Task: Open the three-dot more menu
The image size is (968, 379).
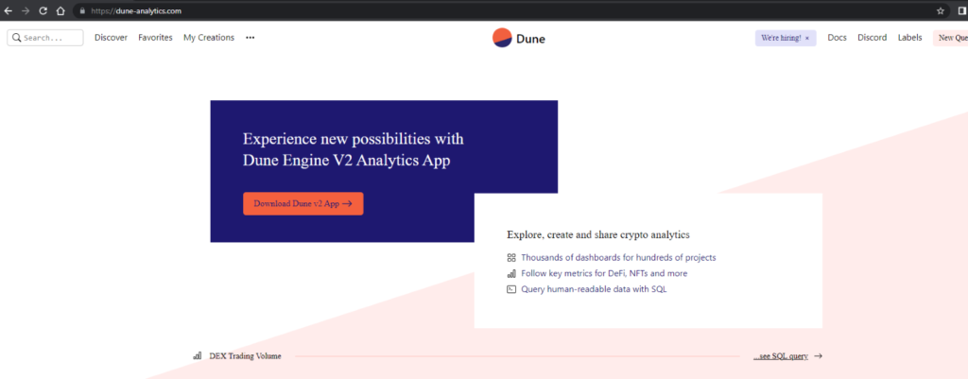Action: click(250, 38)
